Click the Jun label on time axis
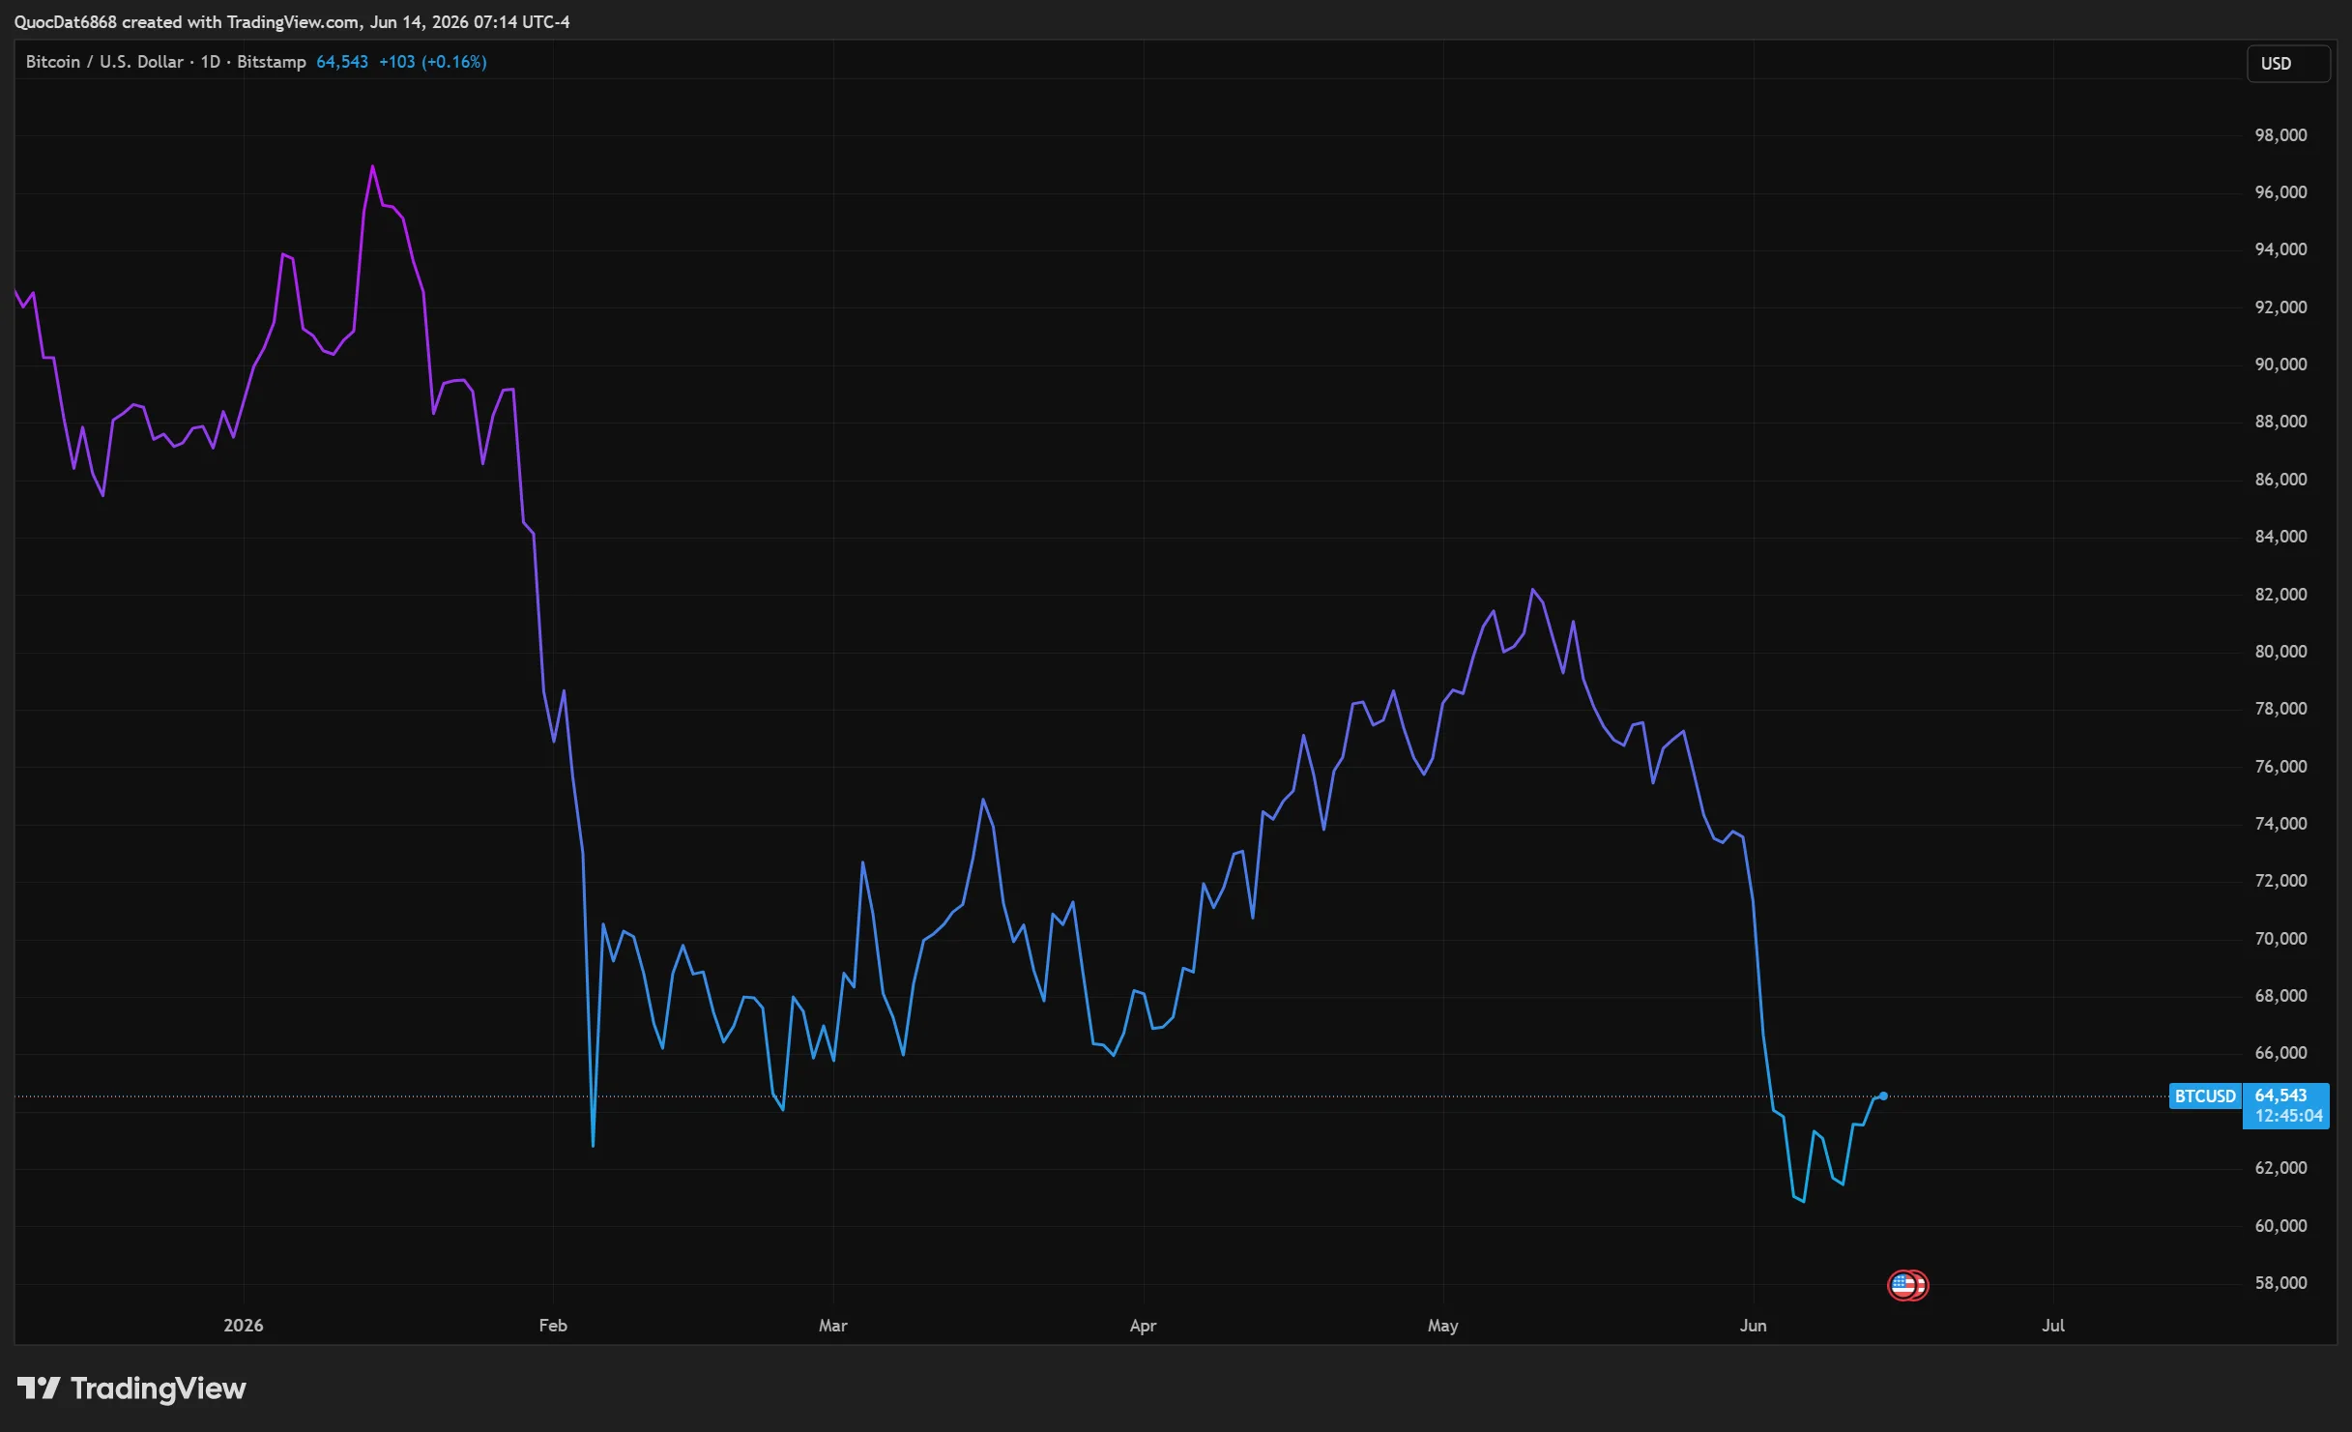2352x1432 pixels. (x=1753, y=1326)
